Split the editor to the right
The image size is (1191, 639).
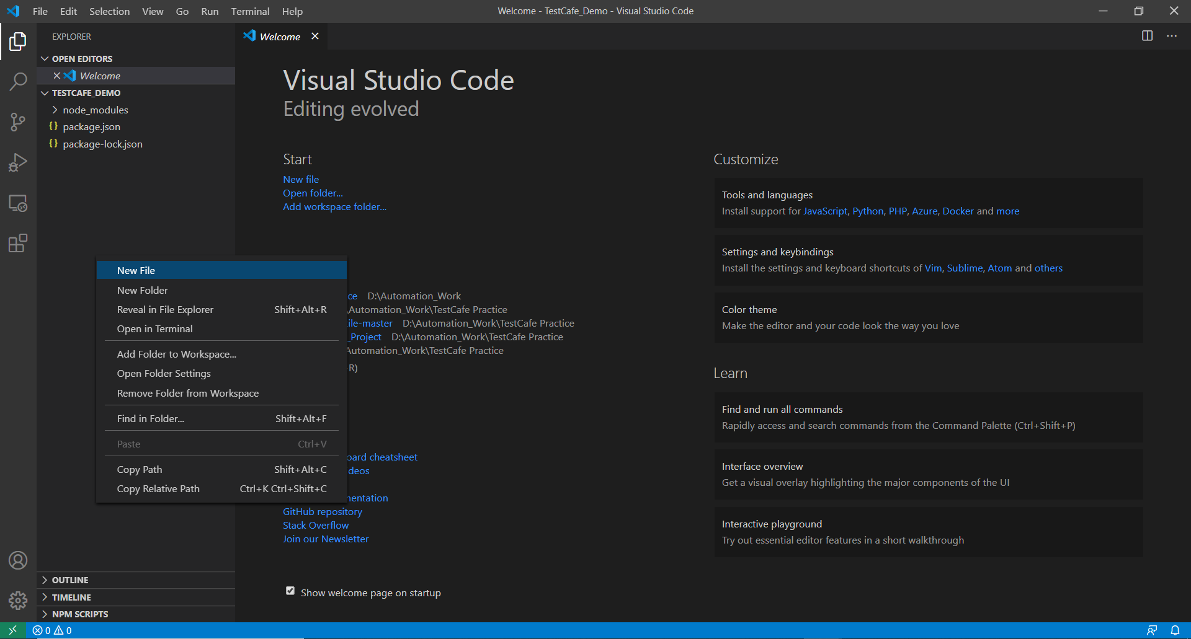(x=1147, y=36)
